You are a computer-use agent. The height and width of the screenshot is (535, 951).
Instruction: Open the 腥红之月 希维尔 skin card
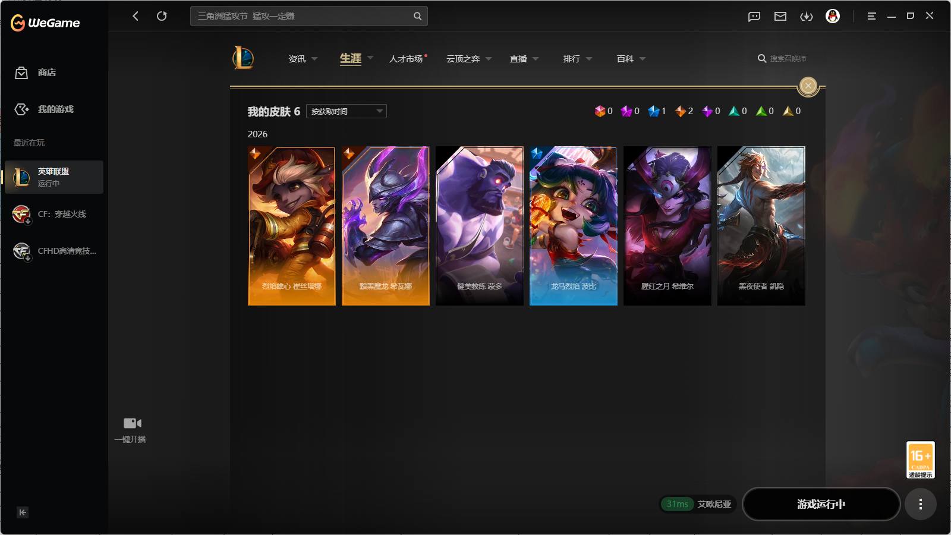(x=667, y=226)
